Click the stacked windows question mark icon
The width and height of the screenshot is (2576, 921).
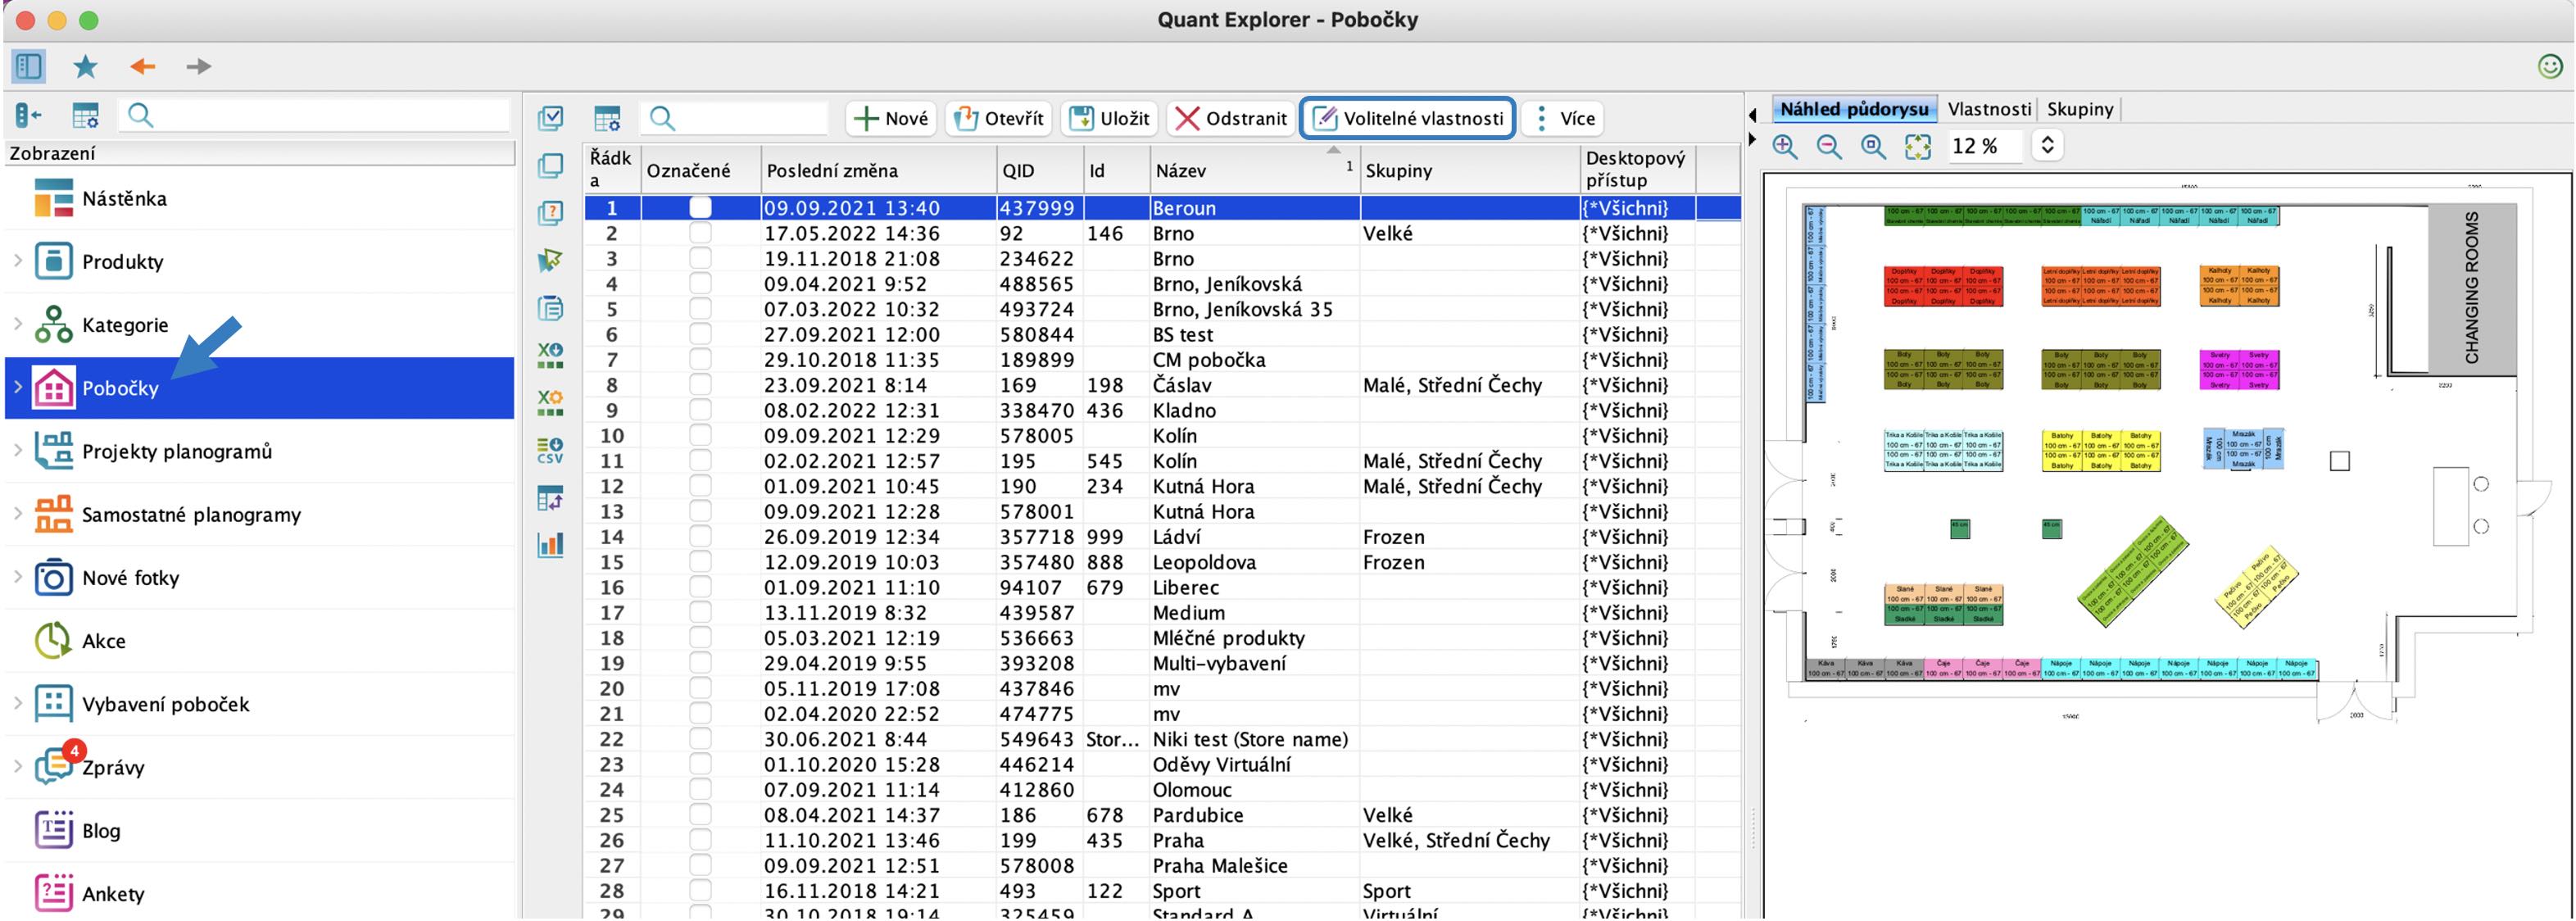point(550,213)
